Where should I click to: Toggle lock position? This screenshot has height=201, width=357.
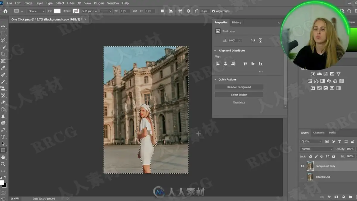pyautogui.click(x=322, y=156)
